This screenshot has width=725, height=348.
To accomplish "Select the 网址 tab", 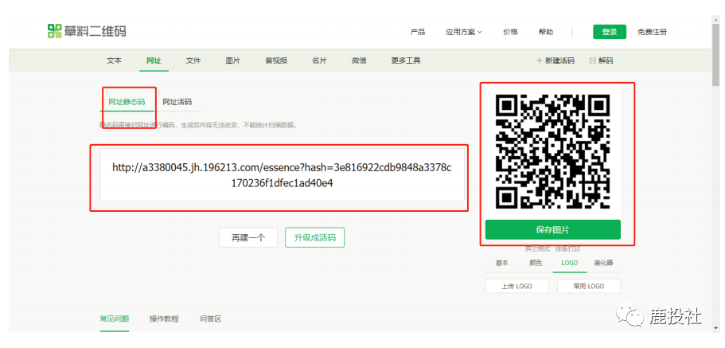I will coord(154,61).
